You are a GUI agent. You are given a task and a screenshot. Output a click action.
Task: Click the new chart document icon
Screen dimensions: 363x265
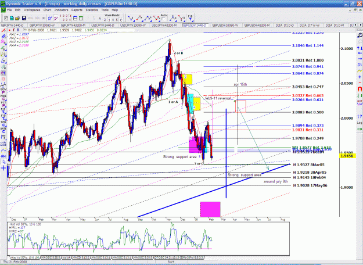[x=6, y=18]
